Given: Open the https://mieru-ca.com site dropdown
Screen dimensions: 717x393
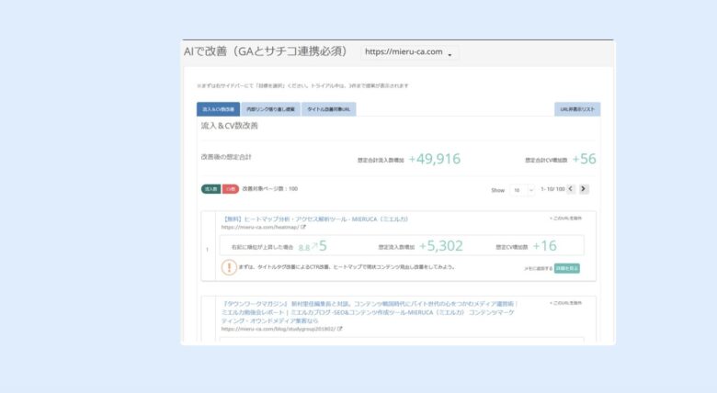Looking at the screenshot, I should click(x=409, y=52).
